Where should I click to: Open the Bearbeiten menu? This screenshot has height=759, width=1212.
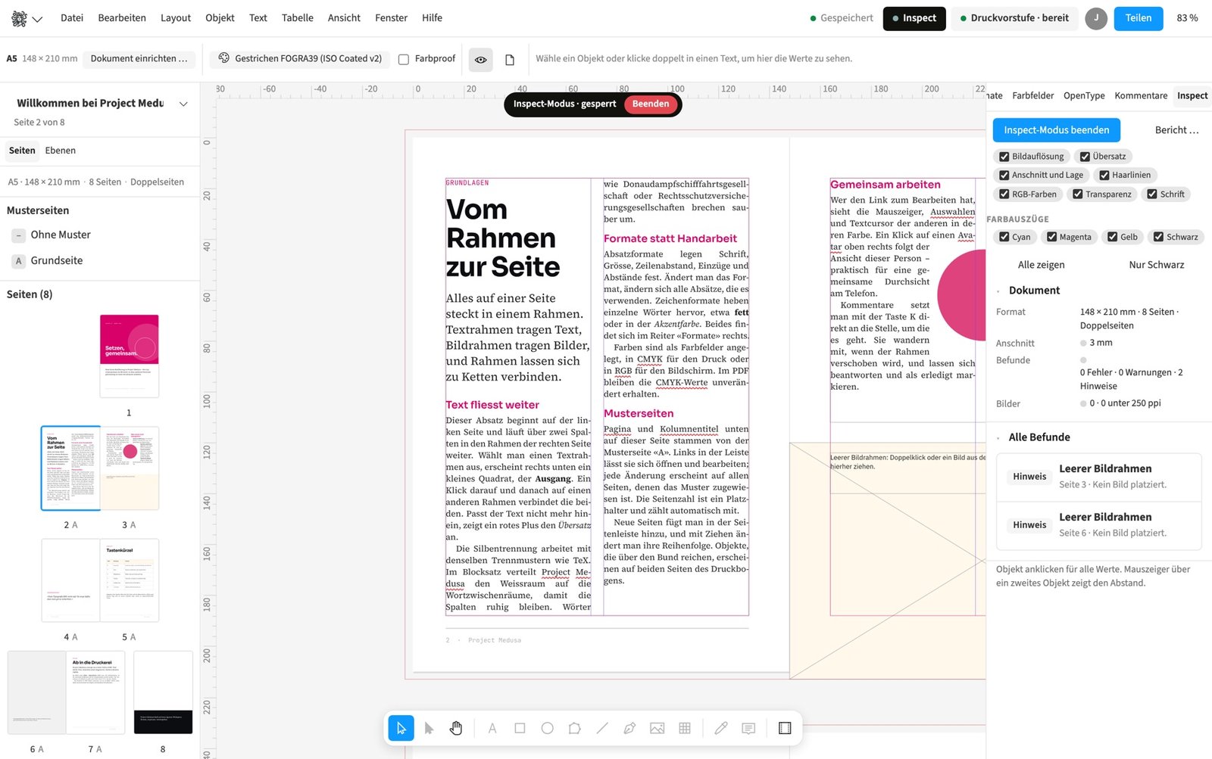[122, 18]
